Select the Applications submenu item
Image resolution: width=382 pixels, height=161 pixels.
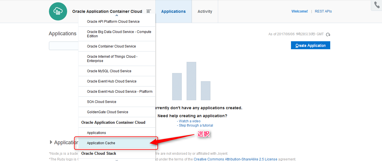click(x=117, y=133)
